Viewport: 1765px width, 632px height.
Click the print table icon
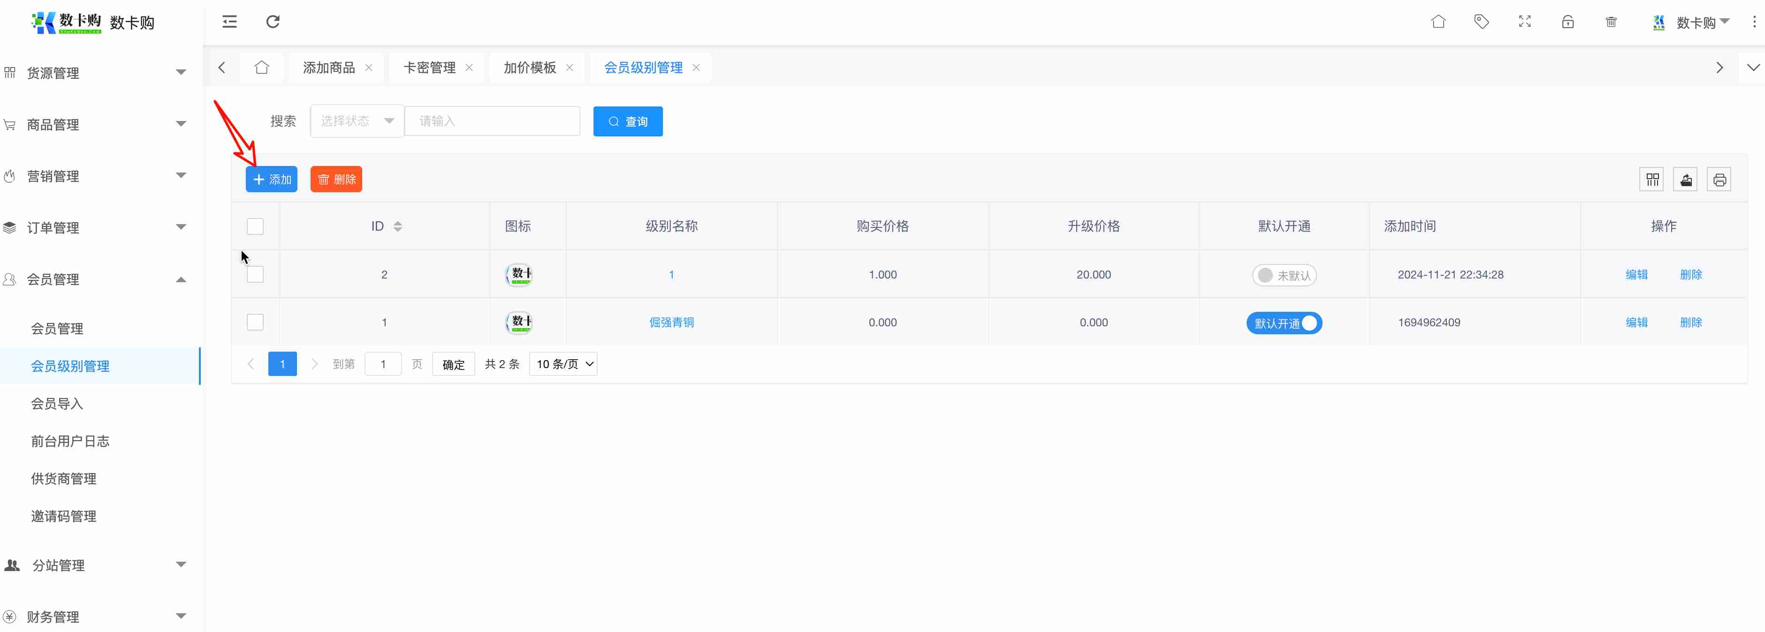[x=1719, y=180]
